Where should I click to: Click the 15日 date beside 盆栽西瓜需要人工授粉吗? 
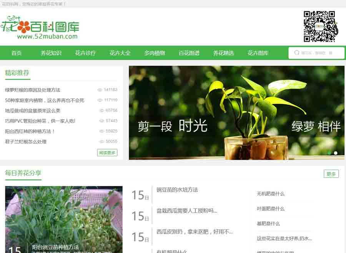[140, 216]
